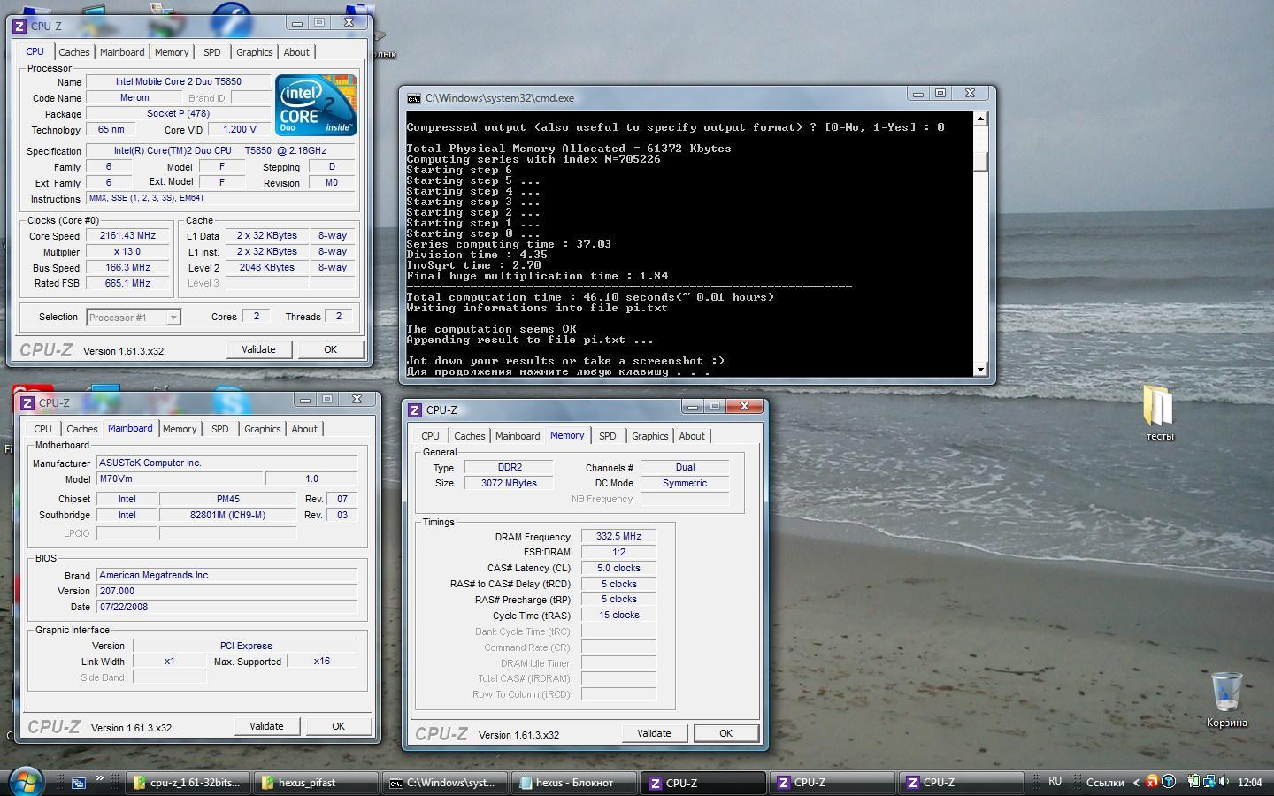
Task: Click the show desktop quick launch icon
Action: 79,783
